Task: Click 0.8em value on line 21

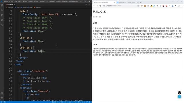Action: tap(41, 51)
